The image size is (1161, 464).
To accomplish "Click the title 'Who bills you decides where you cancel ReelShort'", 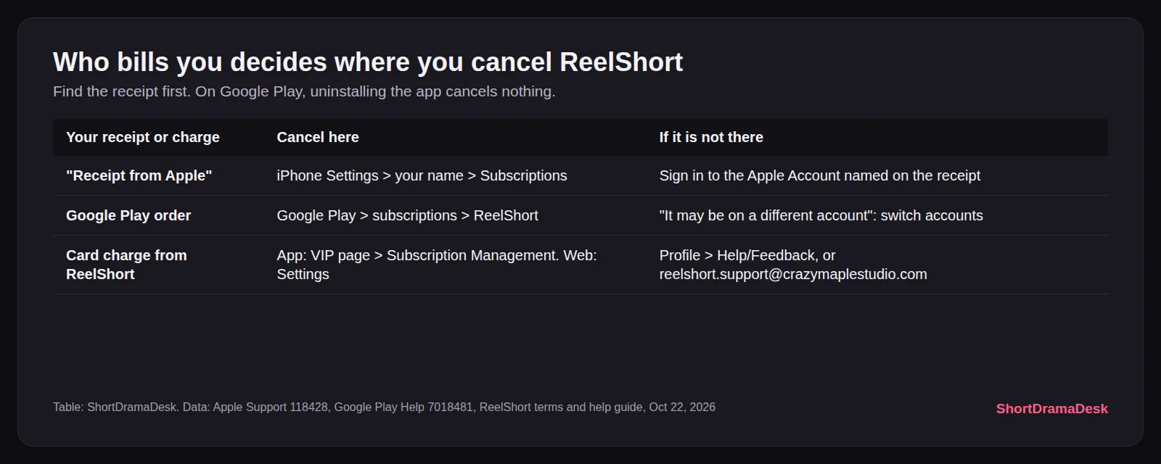I will [368, 62].
